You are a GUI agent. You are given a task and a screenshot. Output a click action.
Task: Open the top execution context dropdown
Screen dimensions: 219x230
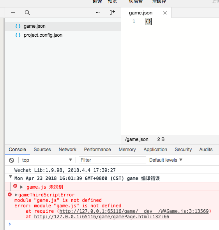click(47, 160)
